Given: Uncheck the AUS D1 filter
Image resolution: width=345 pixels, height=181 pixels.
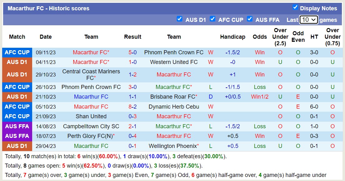Looking at the screenshot, I should pyautogui.click(x=180, y=19).
